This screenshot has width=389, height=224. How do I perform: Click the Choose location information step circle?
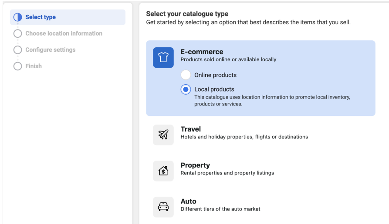click(x=17, y=33)
